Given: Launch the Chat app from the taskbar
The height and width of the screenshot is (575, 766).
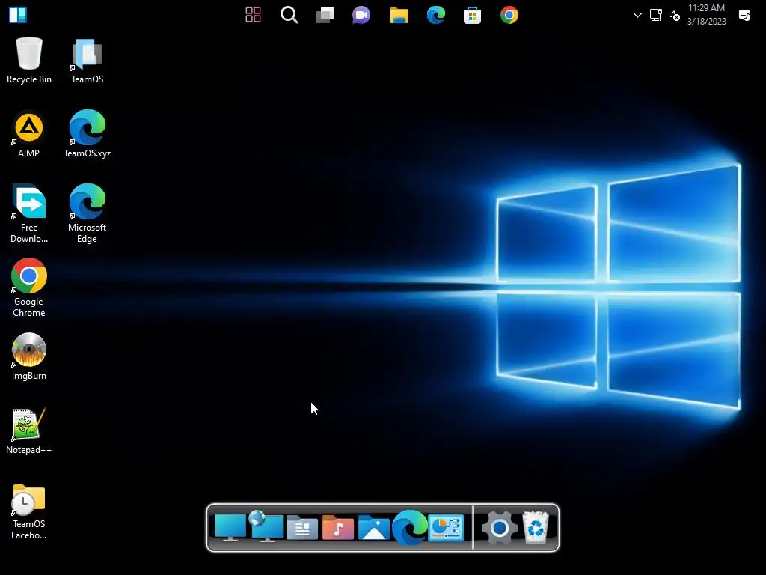Looking at the screenshot, I should point(361,15).
